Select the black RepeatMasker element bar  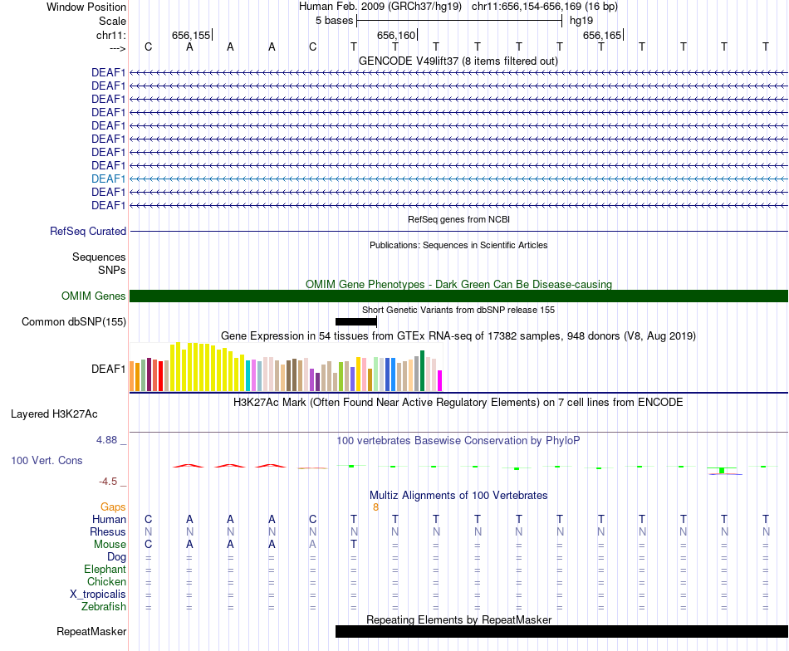(x=561, y=631)
